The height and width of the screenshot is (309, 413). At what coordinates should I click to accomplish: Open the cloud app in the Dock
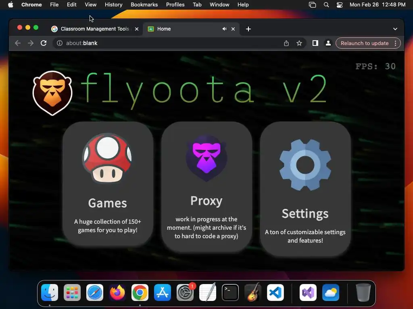tap(331, 293)
